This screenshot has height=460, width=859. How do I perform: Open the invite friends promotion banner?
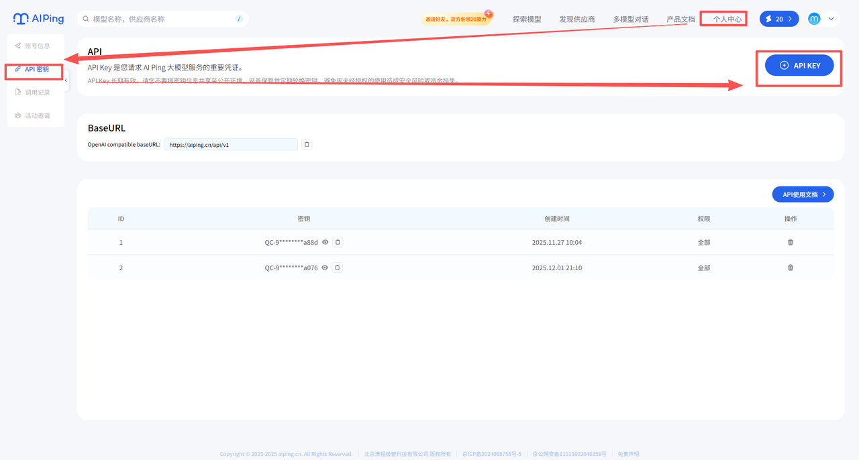[456, 19]
